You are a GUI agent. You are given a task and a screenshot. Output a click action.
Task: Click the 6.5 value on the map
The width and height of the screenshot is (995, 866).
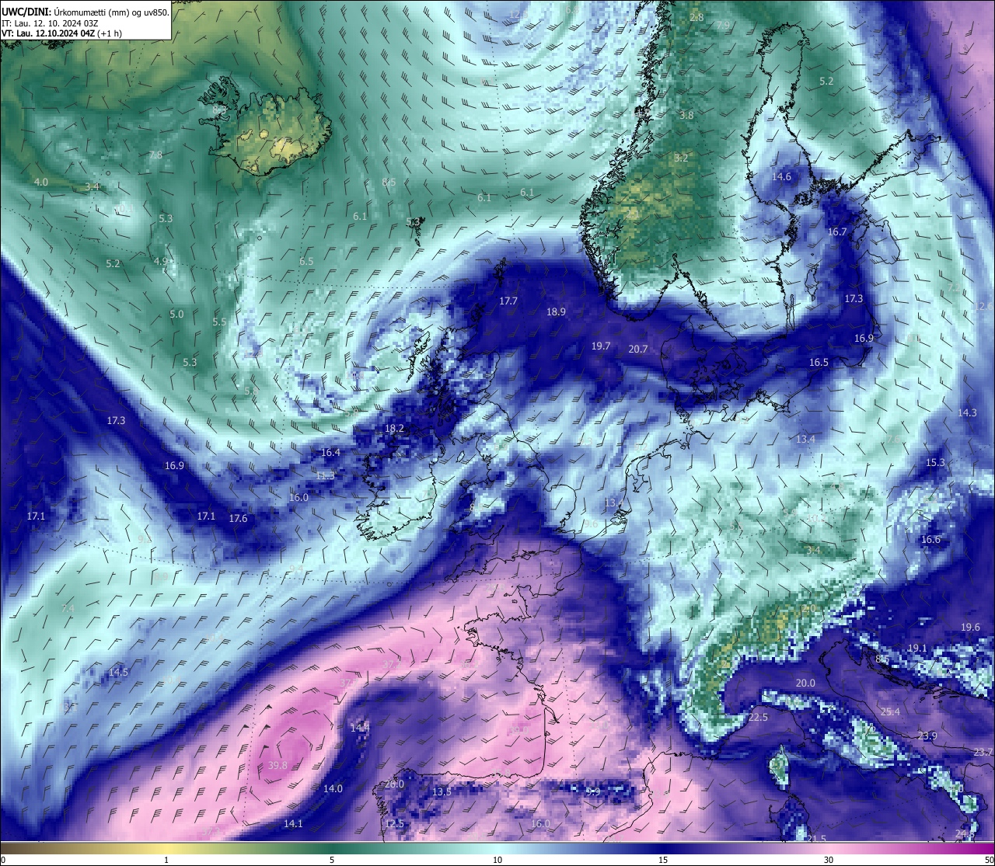coord(306,261)
